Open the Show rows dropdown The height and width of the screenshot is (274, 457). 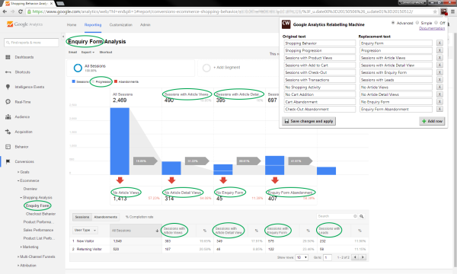[302, 257]
